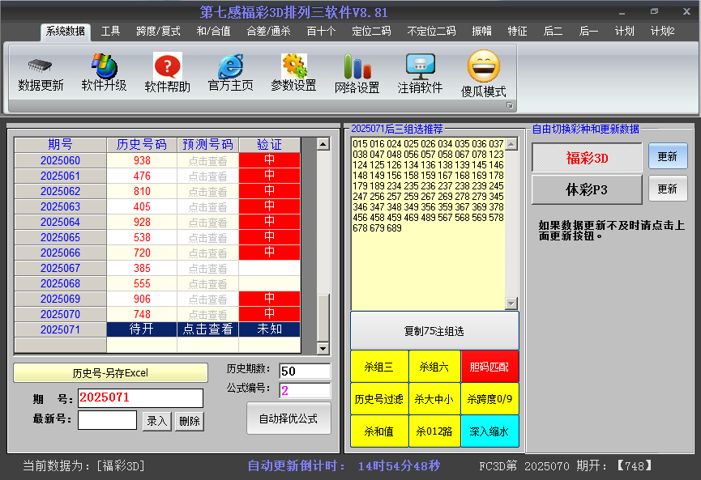
Task: Open the 计划 tab
Action: (x=624, y=32)
